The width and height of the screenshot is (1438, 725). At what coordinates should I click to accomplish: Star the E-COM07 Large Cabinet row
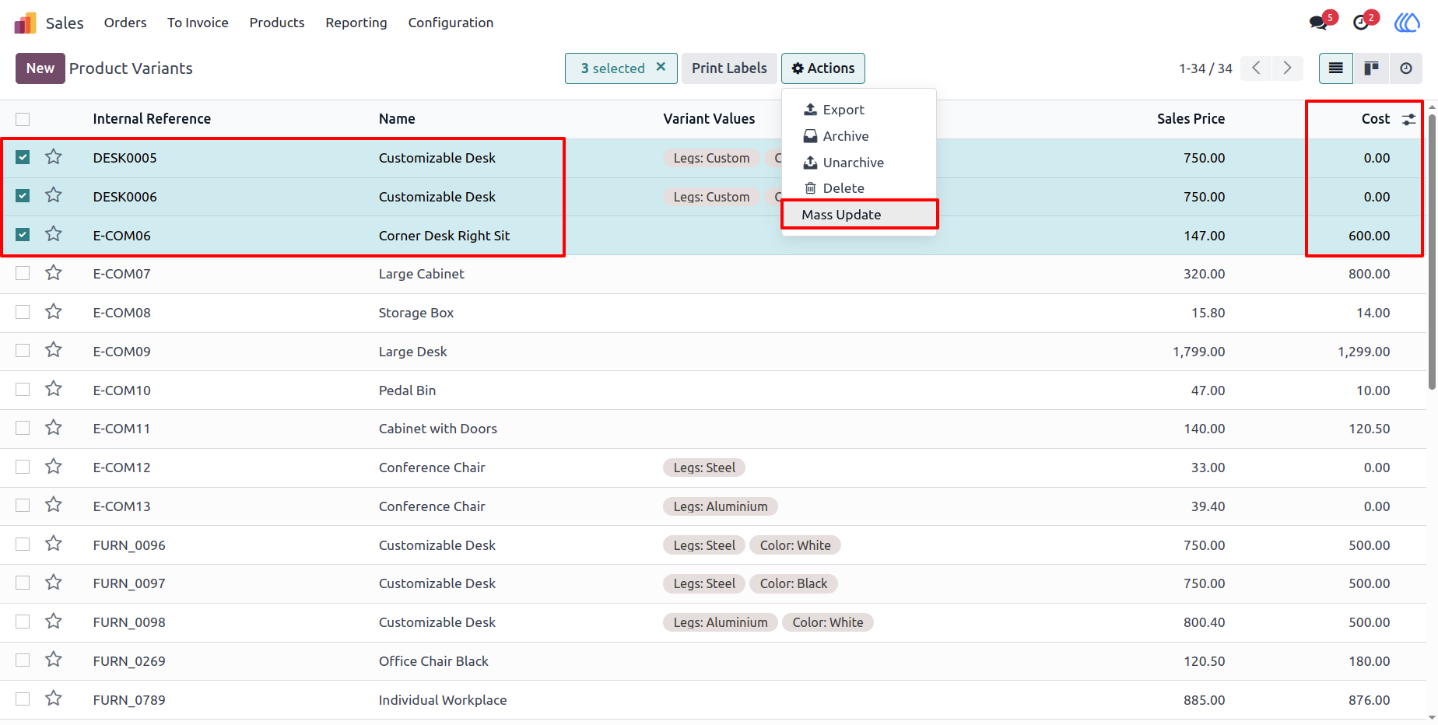(x=54, y=273)
